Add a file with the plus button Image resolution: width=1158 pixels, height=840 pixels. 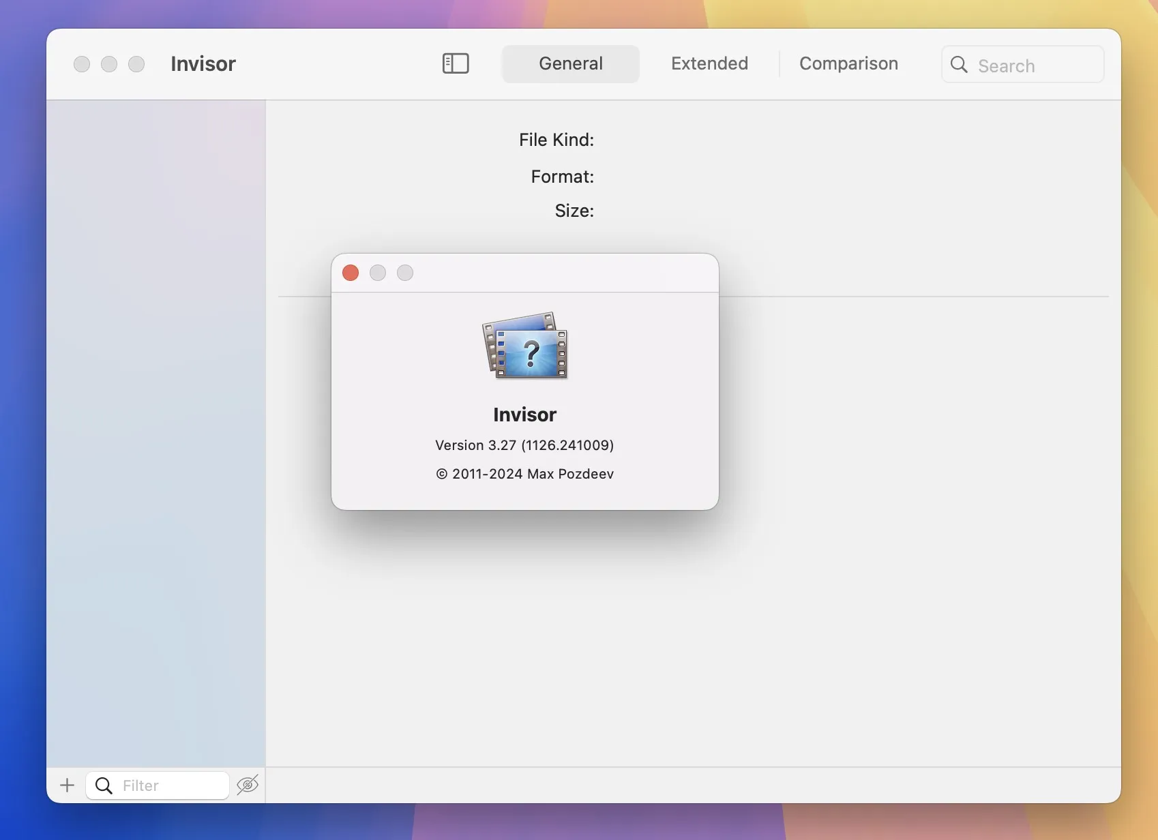pos(67,785)
